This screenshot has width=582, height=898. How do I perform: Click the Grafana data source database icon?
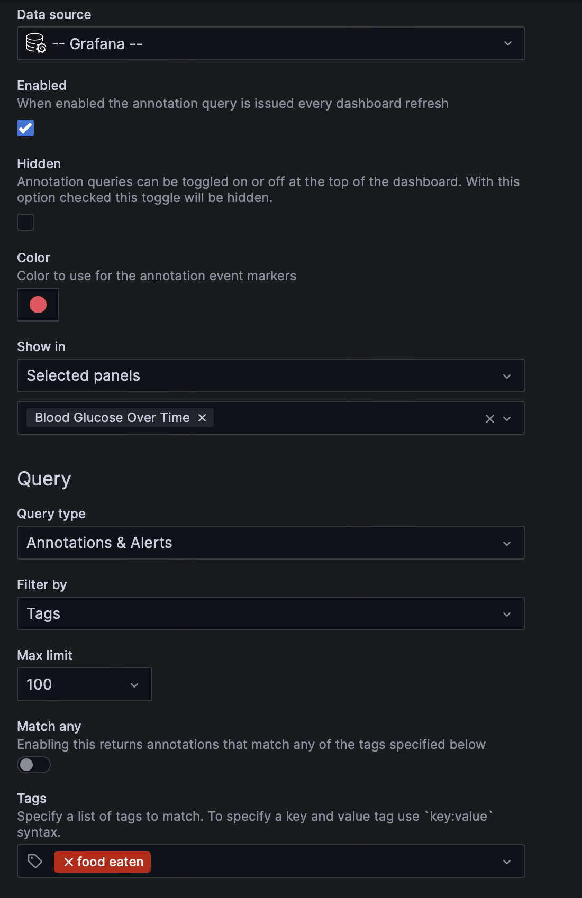tap(35, 43)
